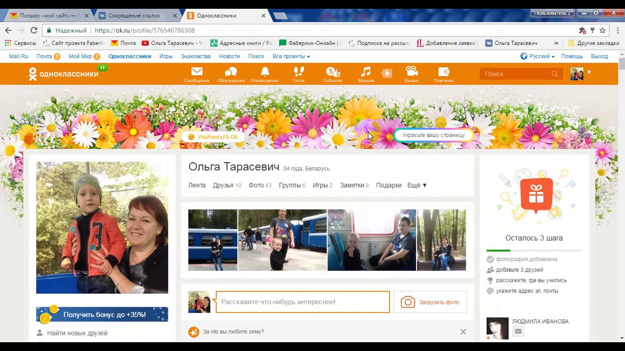Open the Знакомства link
Viewport: 625px width, 351px height.
(196, 57)
